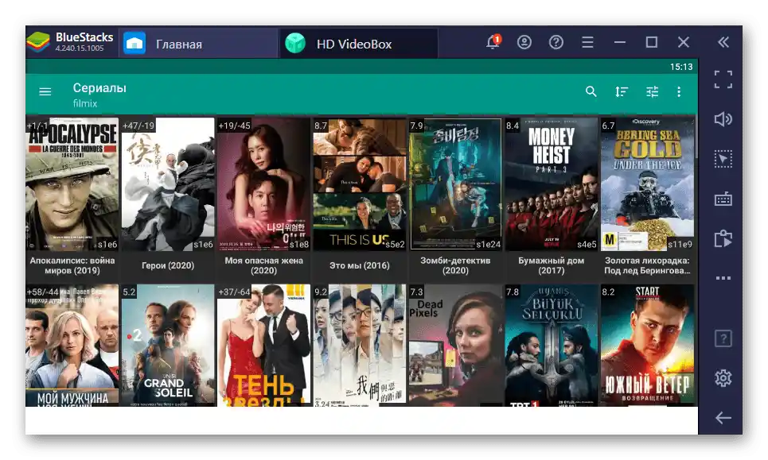Collapse the BlueStacks side toolbar
Image resolution: width=768 pixels, height=460 pixels.
pyautogui.click(x=723, y=42)
